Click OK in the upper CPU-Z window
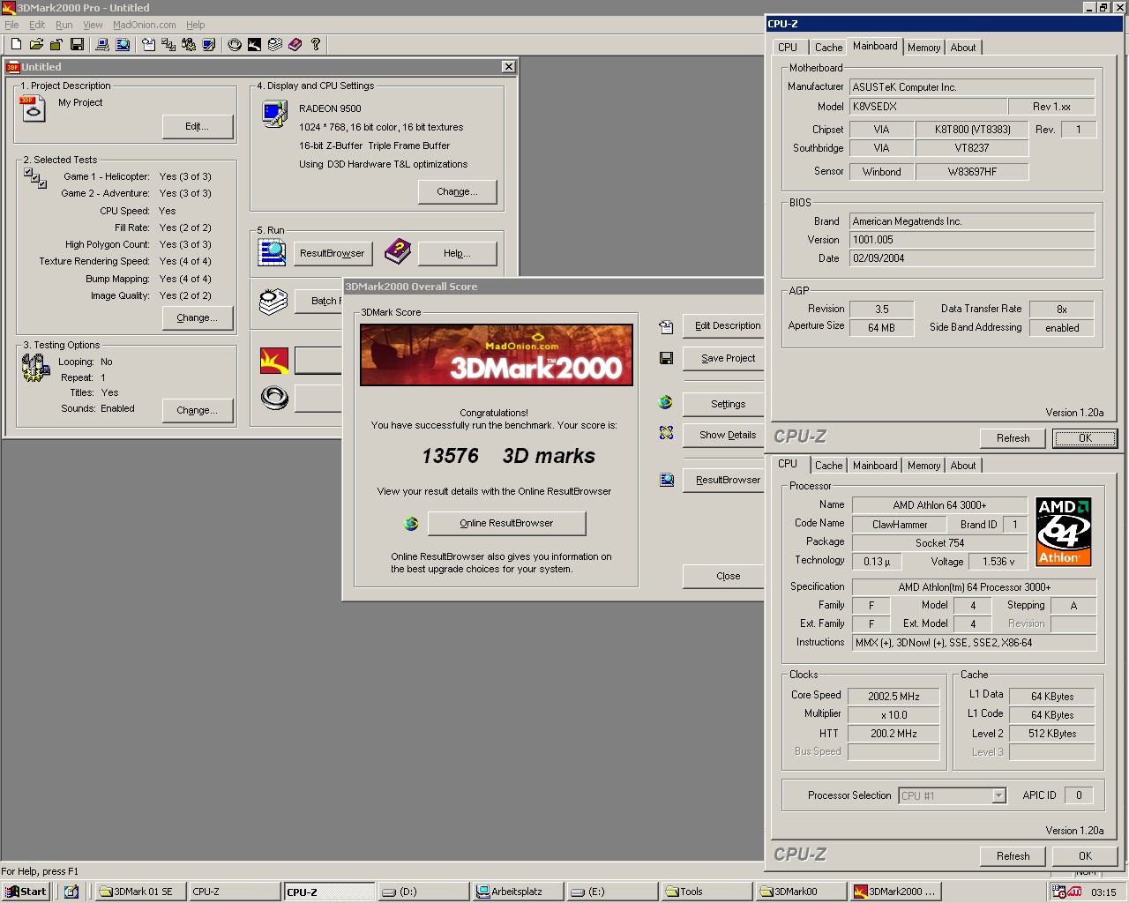 (x=1085, y=438)
